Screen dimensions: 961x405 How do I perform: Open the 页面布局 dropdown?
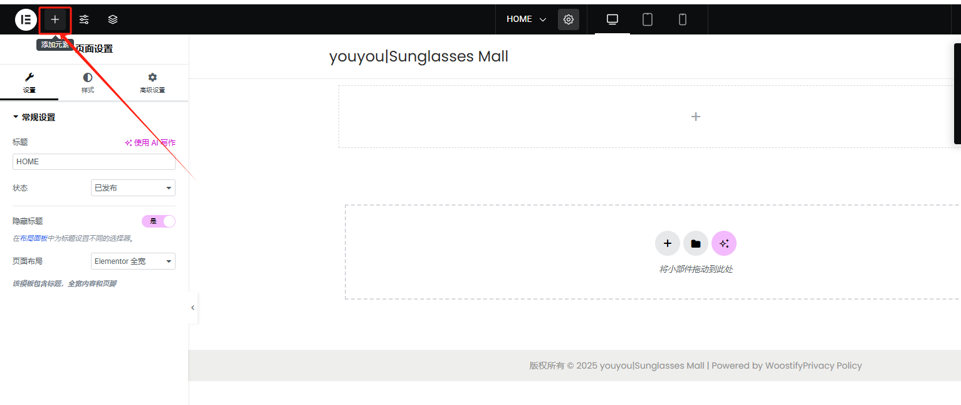[133, 261]
